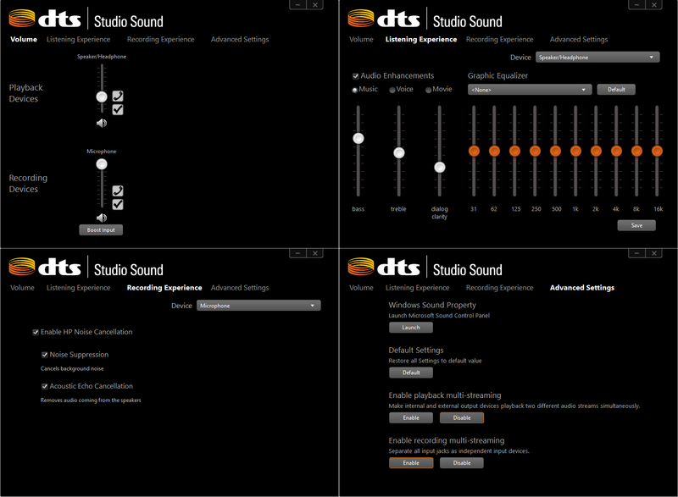Toggle checkmark icon beside Speaker/Headphone slider
Screen dimensions: 678x497
pyautogui.click(x=118, y=110)
